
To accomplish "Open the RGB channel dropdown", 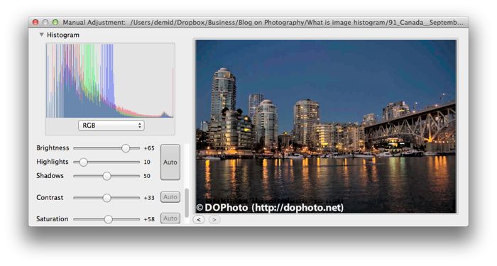I will click(111, 126).
